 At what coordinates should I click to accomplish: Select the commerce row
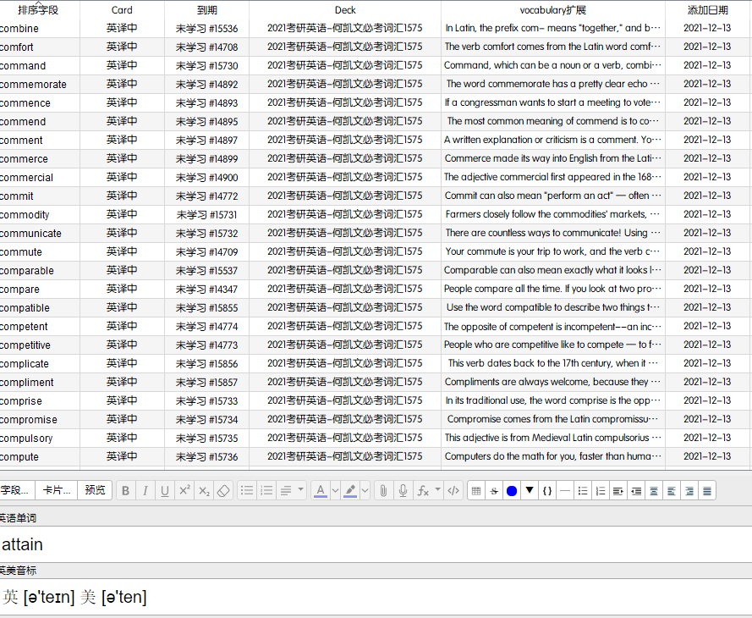point(375,159)
